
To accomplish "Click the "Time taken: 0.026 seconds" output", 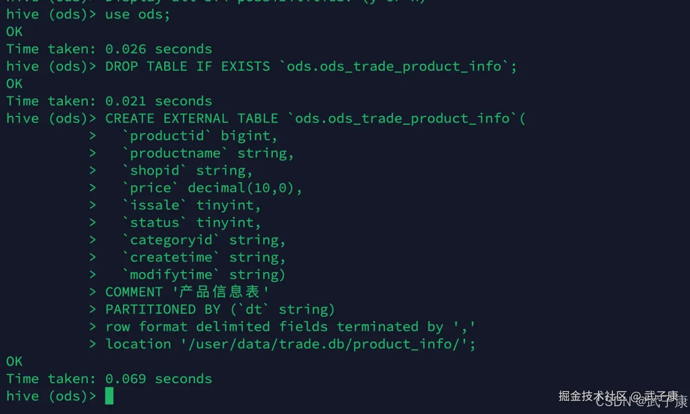I will coord(109,49).
